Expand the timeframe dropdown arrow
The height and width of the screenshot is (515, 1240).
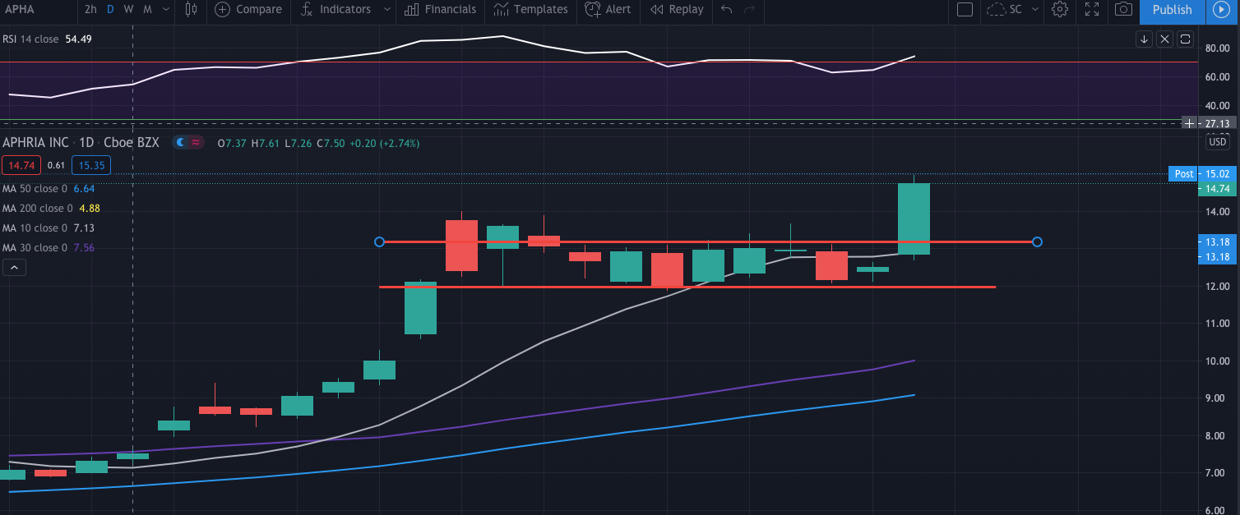pyautogui.click(x=167, y=10)
